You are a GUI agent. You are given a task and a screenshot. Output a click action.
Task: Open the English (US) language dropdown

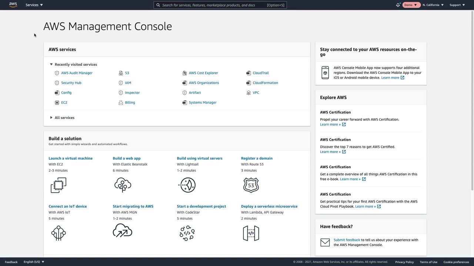(x=34, y=262)
